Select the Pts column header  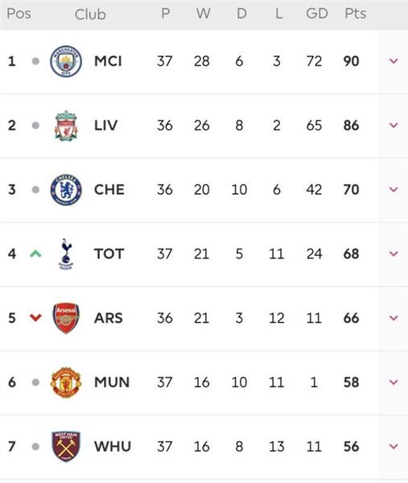pyautogui.click(x=356, y=14)
